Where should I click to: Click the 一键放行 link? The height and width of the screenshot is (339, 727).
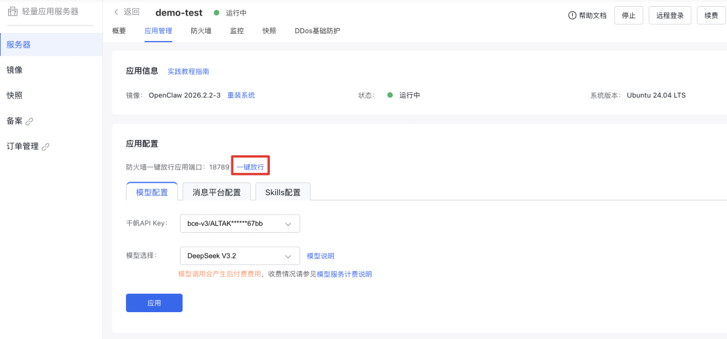click(x=250, y=167)
